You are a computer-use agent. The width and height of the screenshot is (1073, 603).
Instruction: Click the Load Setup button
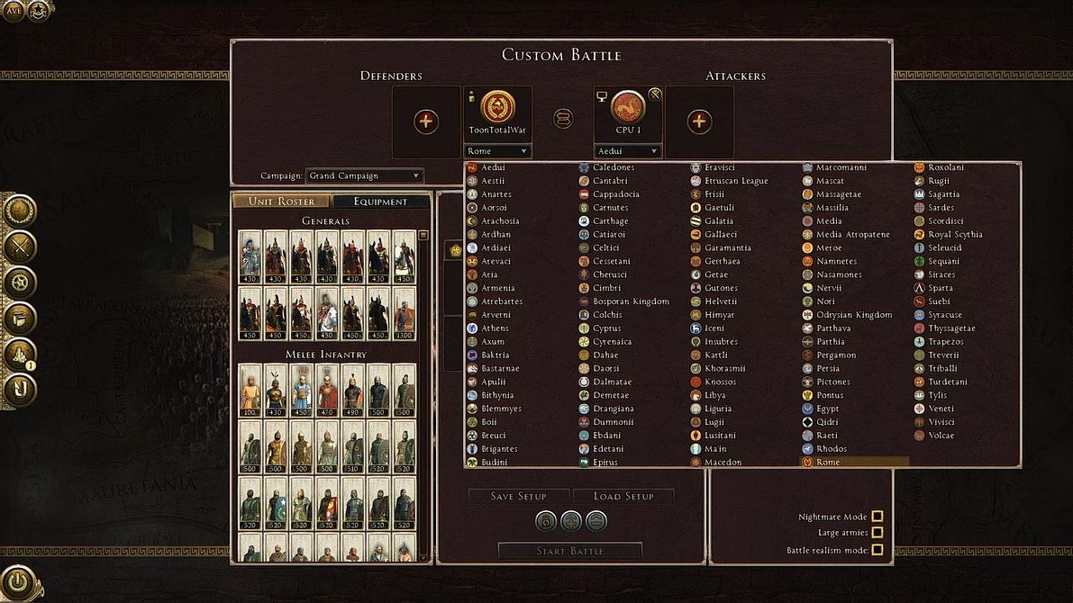(x=623, y=496)
